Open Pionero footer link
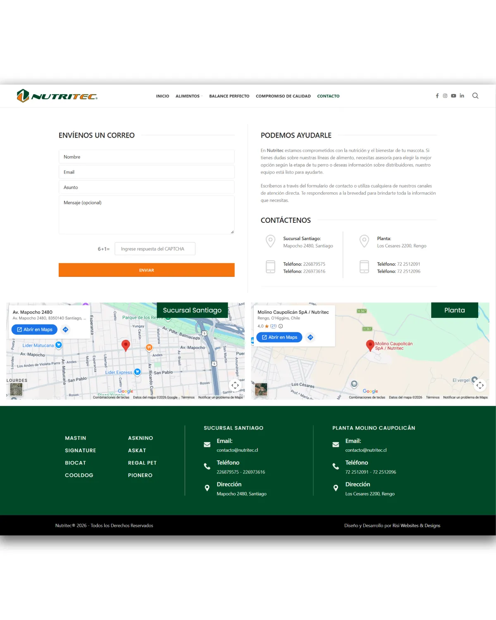 (x=140, y=475)
